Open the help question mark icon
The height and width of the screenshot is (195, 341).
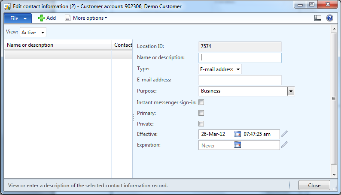pyautogui.click(x=330, y=18)
